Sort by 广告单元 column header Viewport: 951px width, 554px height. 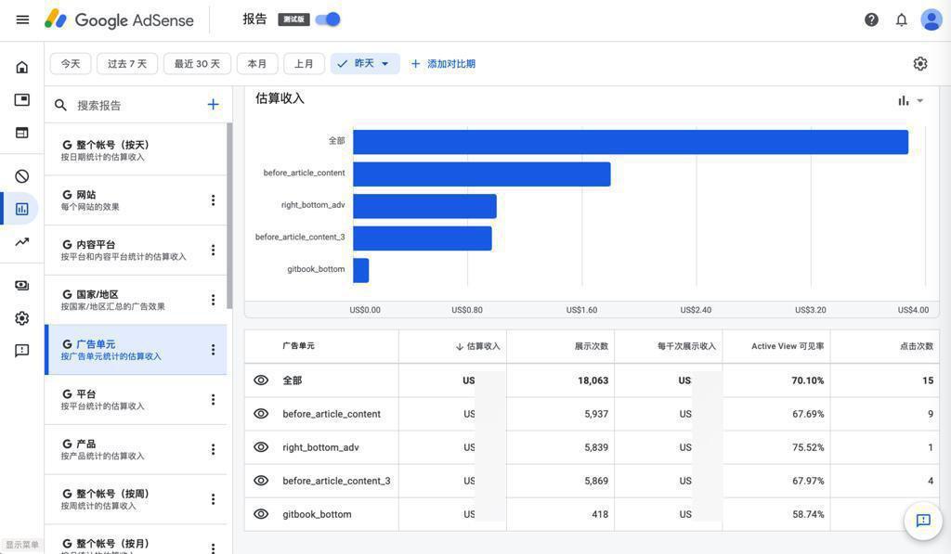tap(298, 345)
